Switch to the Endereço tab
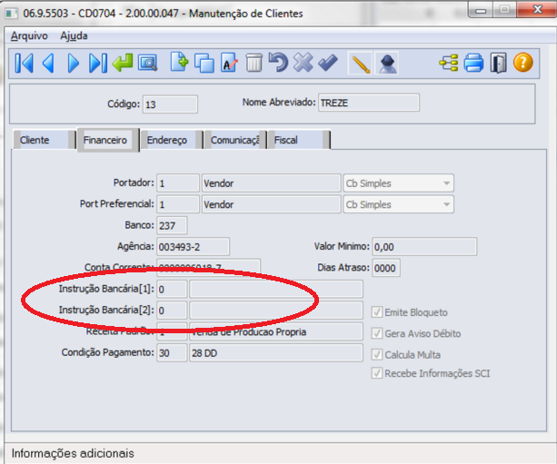This screenshot has width=557, height=464. point(171,140)
